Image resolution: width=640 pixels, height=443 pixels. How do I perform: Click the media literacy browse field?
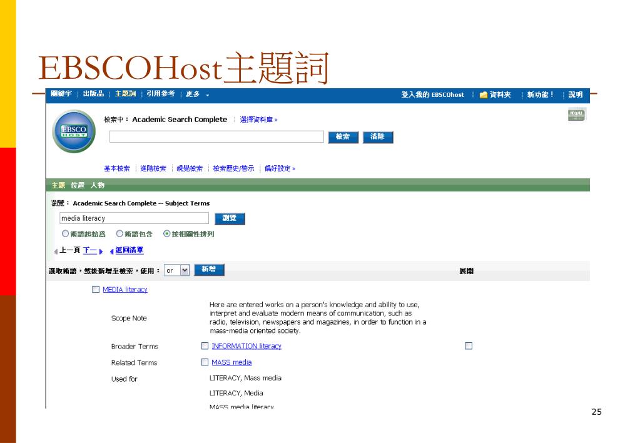(134, 218)
